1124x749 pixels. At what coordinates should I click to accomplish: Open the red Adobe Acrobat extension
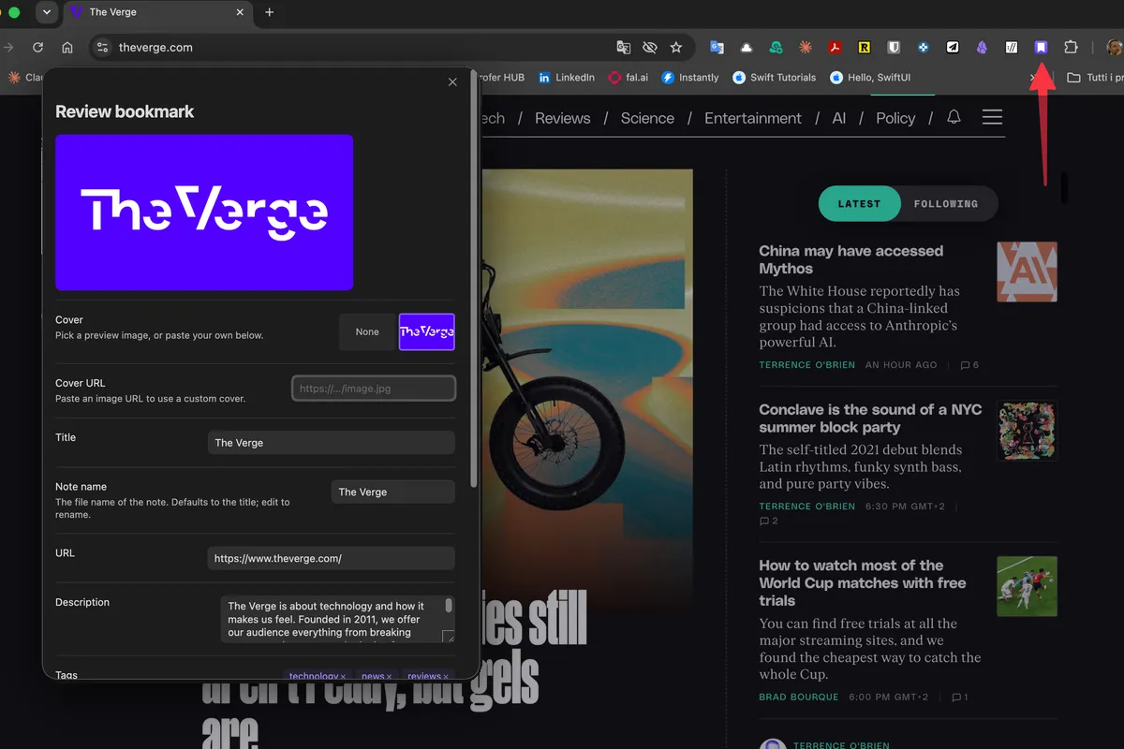(835, 47)
